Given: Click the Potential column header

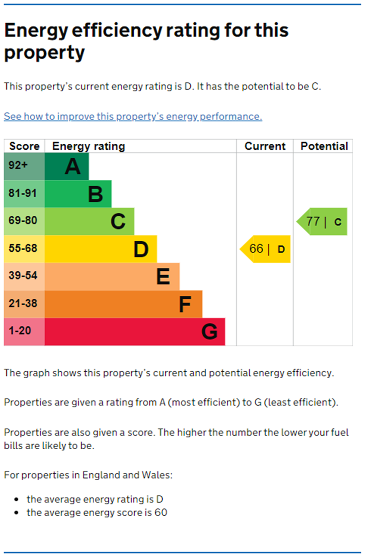Looking at the screenshot, I should coord(324,146).
